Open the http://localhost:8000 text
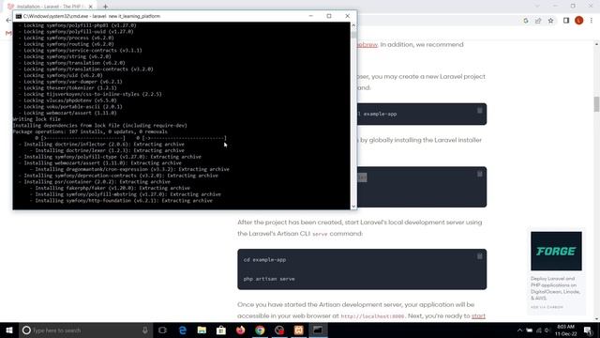The width and height of the screenshot is (600, 338). point(372,316)
